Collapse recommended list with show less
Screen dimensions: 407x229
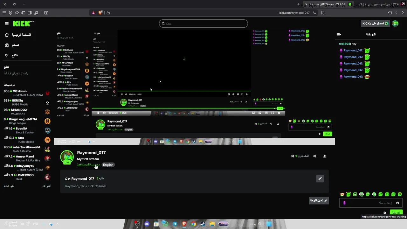[46, 186]
